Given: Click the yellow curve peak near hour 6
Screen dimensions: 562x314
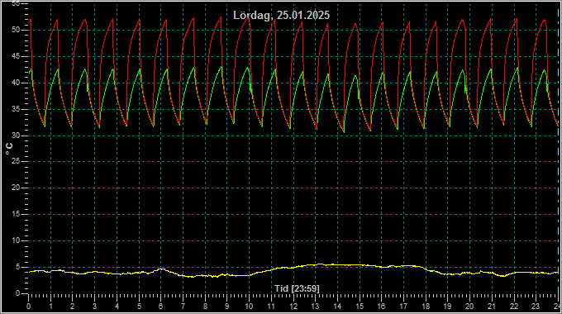Looking at the screenshot, I should click(x=162, y=269).
